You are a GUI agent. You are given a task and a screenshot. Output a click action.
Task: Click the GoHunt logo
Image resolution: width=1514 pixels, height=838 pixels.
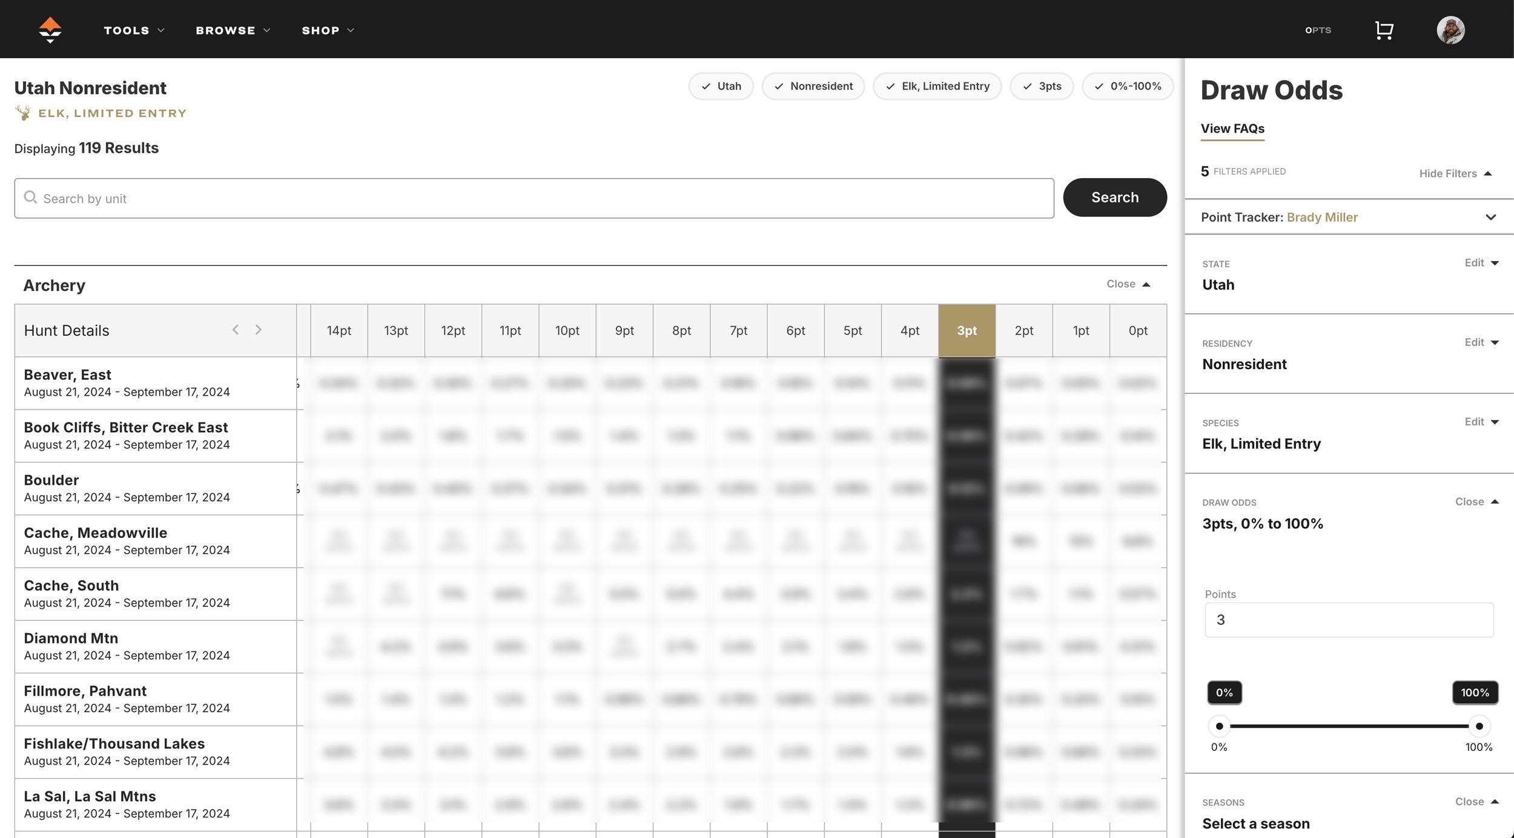point(51,29)
